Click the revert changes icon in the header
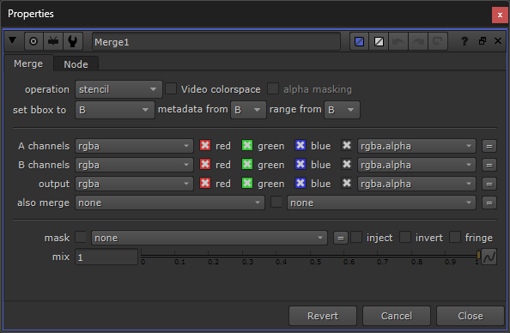Viewport: 510px width, 333px height. [438, 41]
